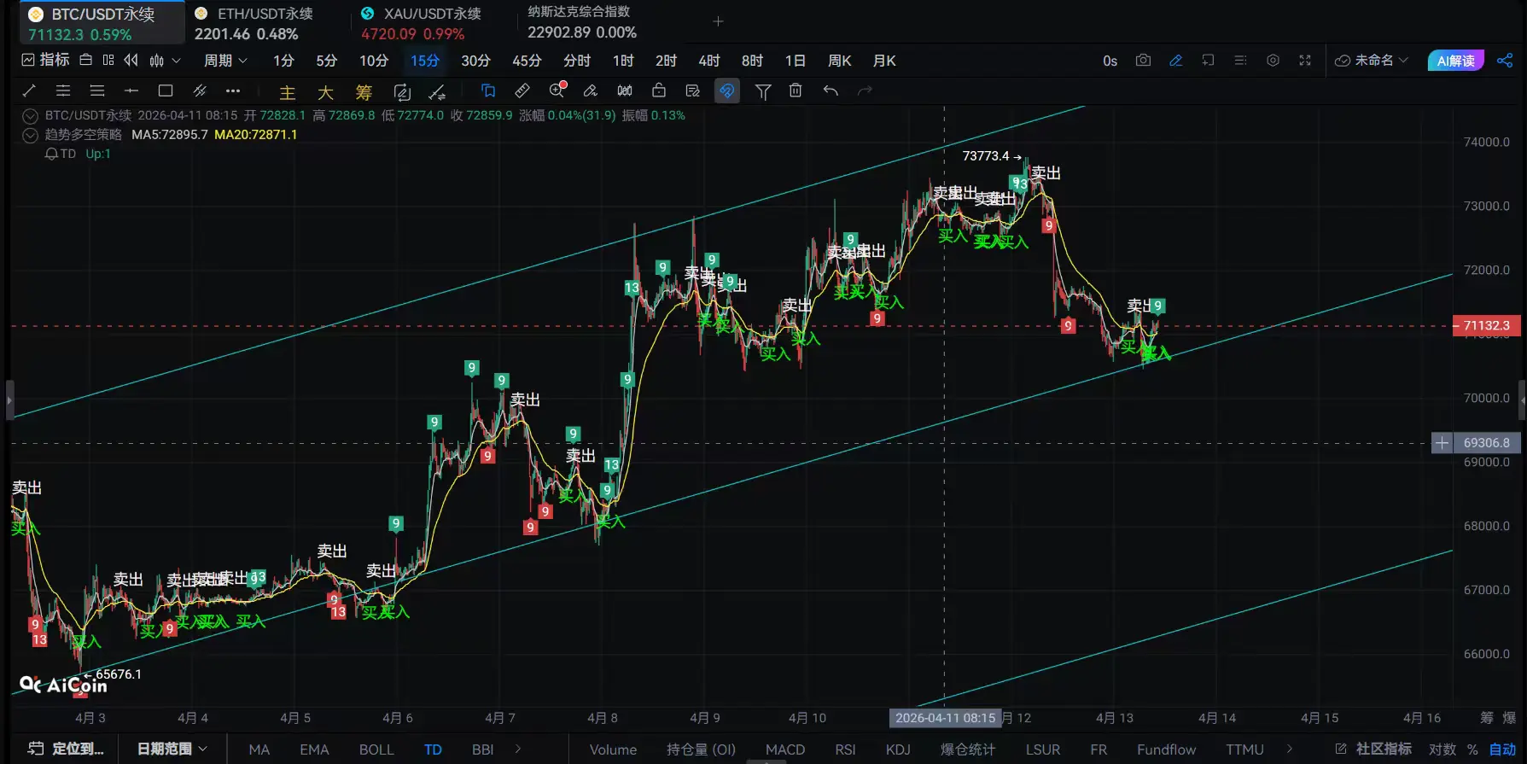Open 社区指标 community indicators
The image size is (1527, 764).
coord(1373,749)
